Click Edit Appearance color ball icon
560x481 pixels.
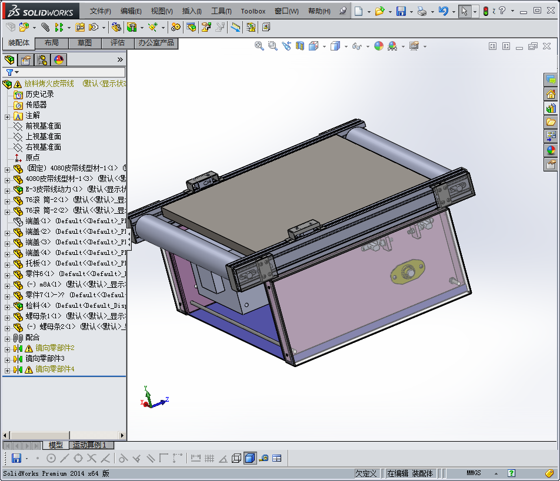(379, 46)
